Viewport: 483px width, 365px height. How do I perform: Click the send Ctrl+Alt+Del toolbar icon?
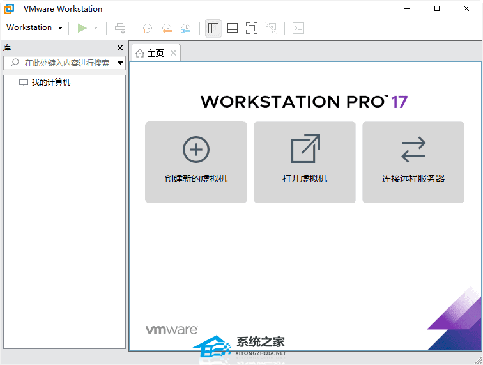120,27
